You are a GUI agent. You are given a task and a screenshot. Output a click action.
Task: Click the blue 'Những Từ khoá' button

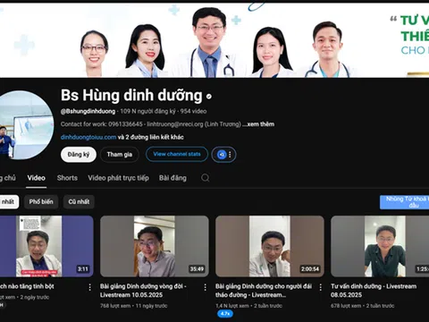(x=404, y=202)
